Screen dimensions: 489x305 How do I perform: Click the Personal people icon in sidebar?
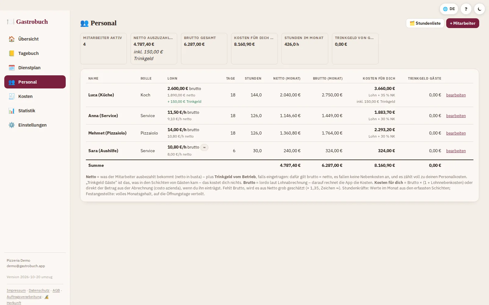point(12,82)
